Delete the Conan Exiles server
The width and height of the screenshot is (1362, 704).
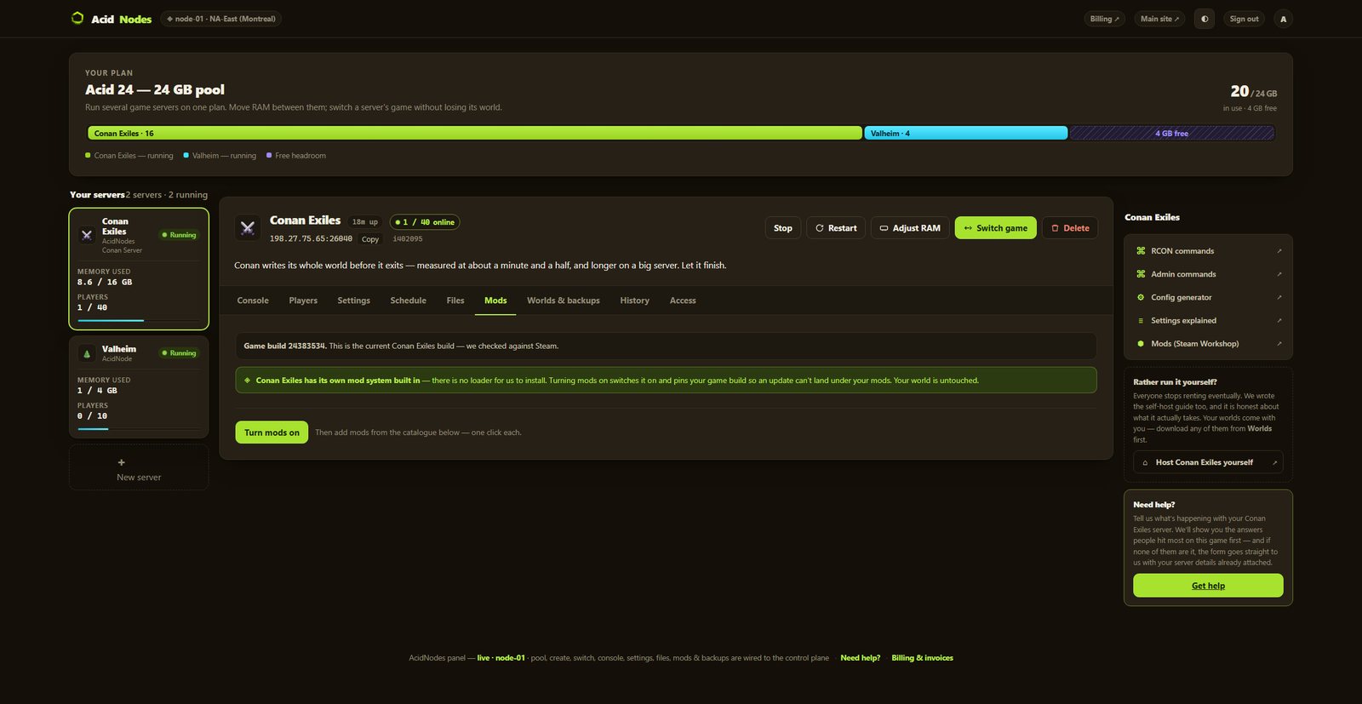pyautogui.click(x=1070, y=228)
